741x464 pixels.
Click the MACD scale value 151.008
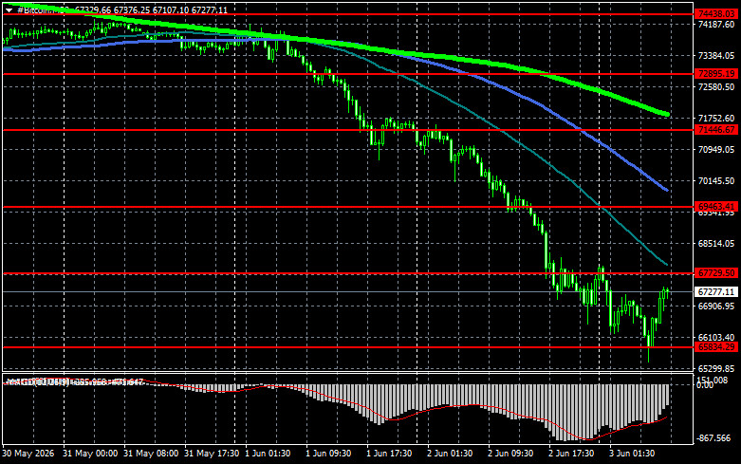(713, 380)
